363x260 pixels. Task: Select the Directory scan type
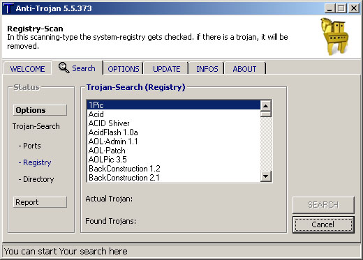pyautogui.click(x=36, y=179)
